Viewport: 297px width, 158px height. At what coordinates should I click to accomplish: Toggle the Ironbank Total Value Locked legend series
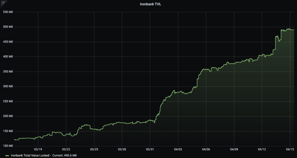coord(31,155)
